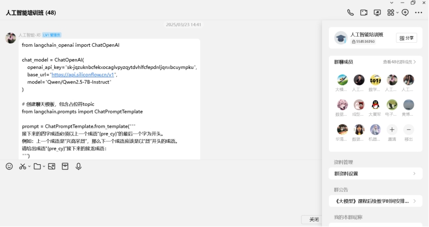Open the red packet icon
Image resolution: width=429 pixels, height=227 pixels.
(x=65, y=166)
